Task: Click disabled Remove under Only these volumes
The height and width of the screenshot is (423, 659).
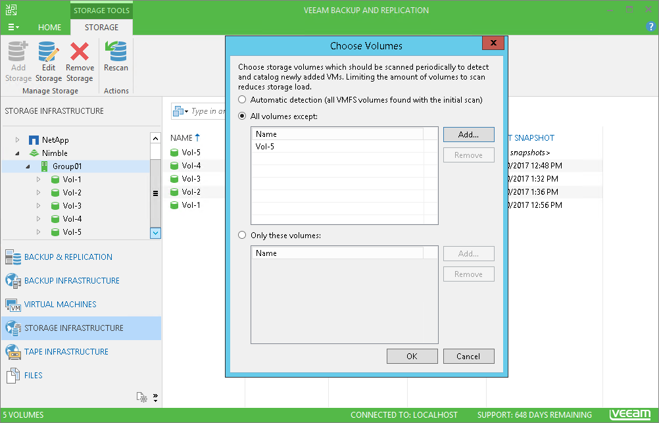Action: (x=469, y=274)
